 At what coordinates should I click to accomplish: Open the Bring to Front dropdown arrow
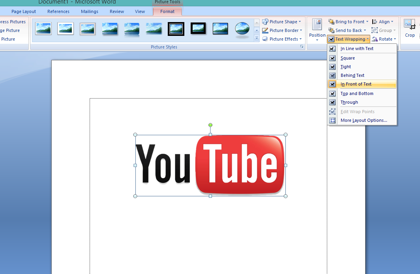tap(367, 22)
